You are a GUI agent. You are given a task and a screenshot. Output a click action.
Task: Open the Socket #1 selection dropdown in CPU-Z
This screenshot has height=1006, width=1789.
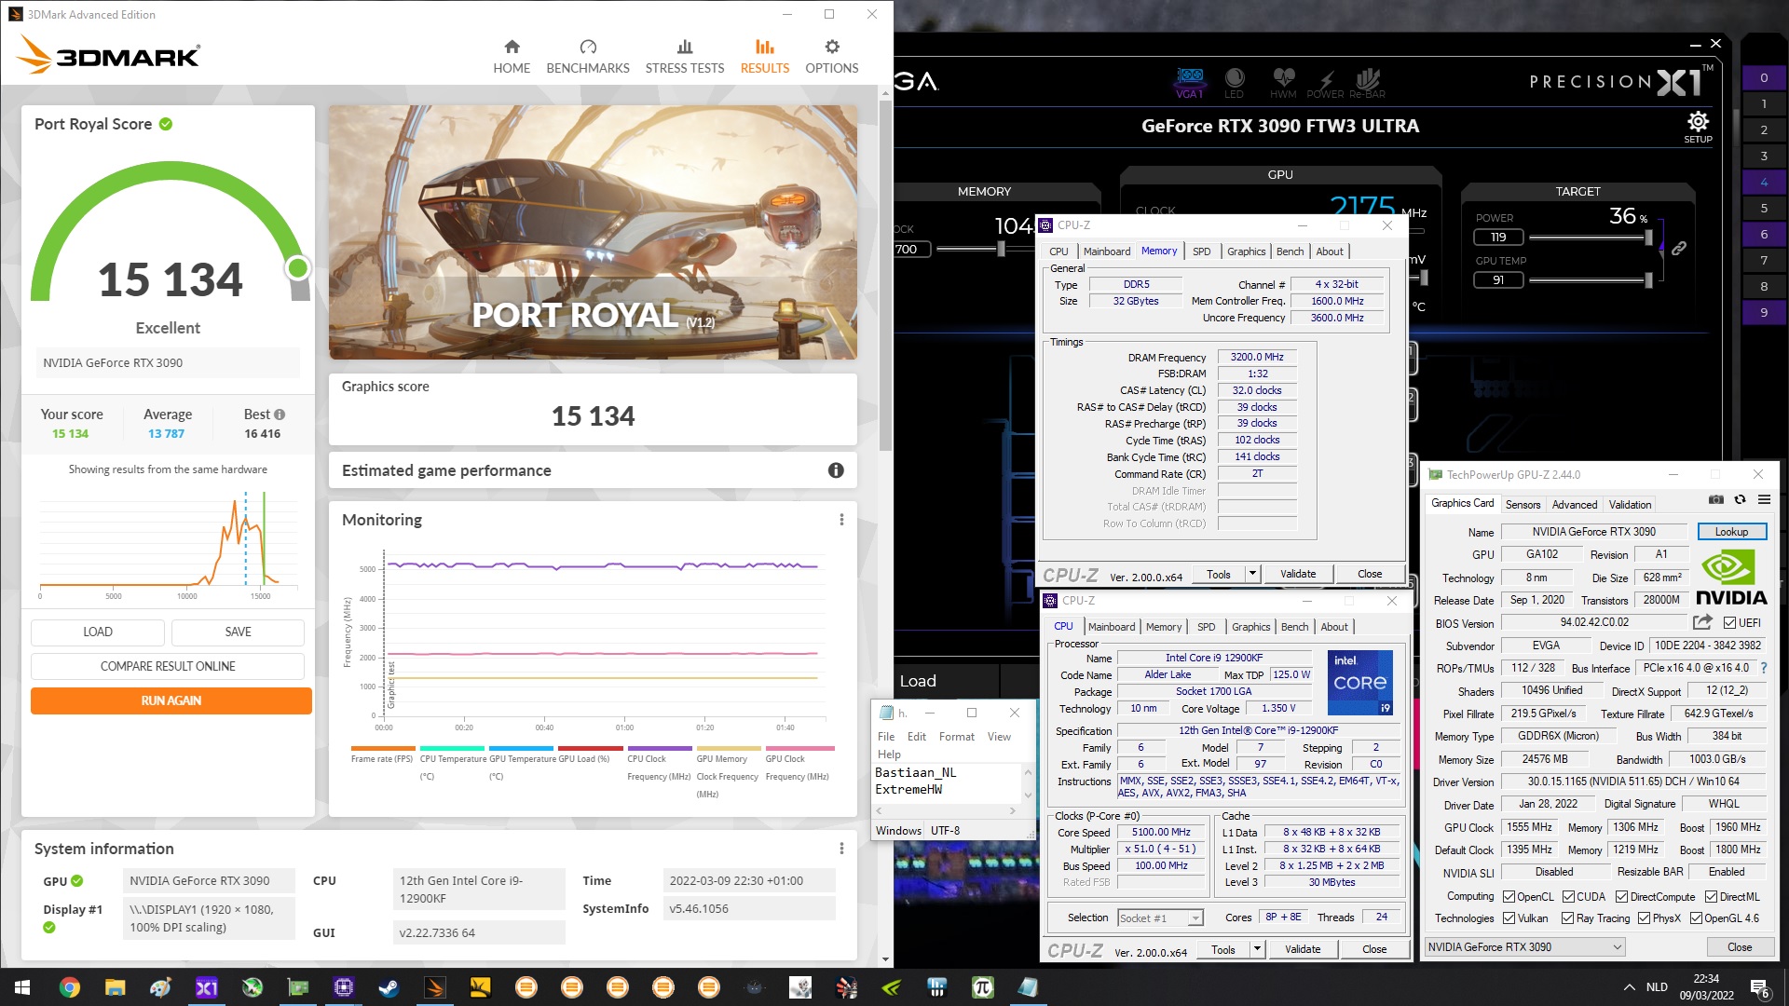[x=1159, y=918]
